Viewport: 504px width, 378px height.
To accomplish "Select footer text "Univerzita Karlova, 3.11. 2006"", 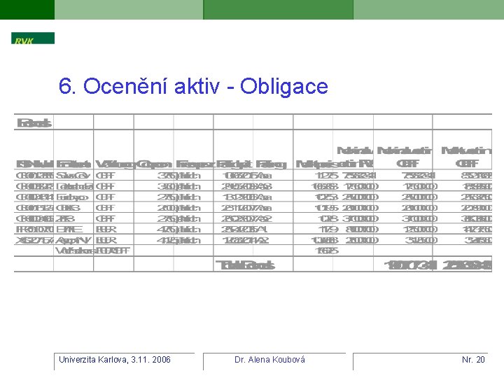I will point(115,360).
